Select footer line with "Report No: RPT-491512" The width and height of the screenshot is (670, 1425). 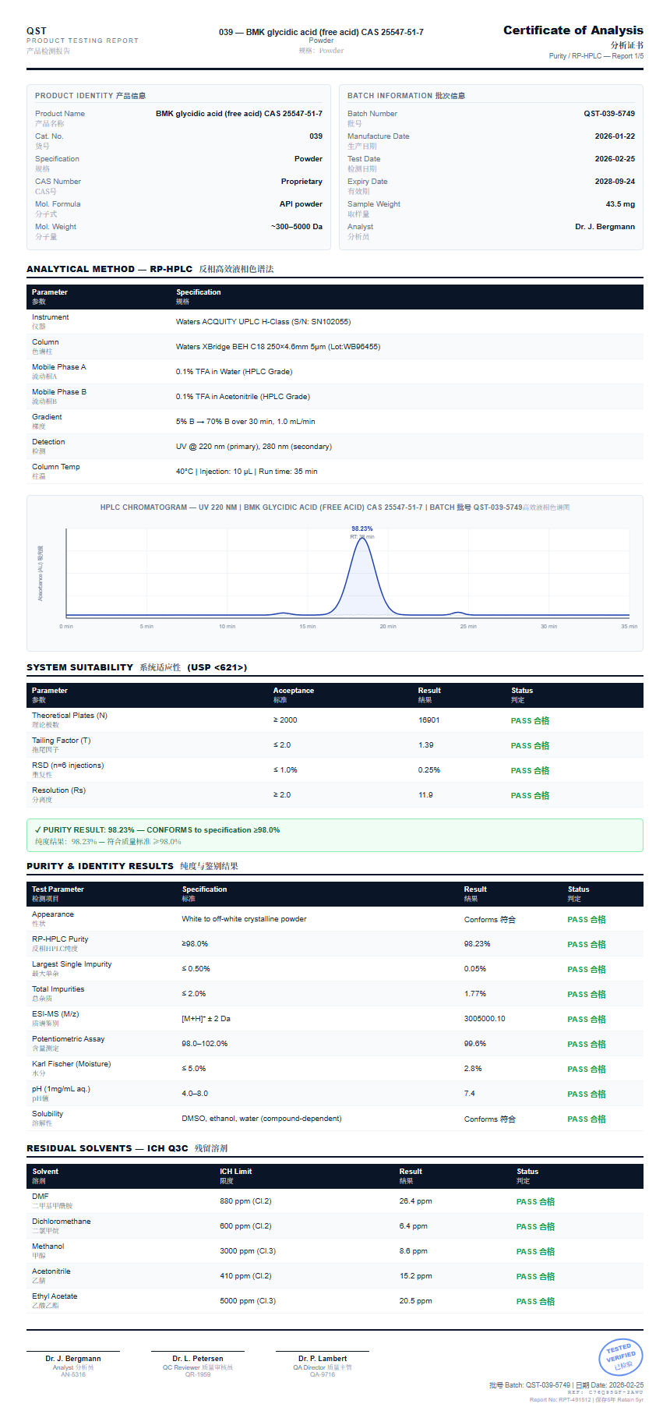587,1400
